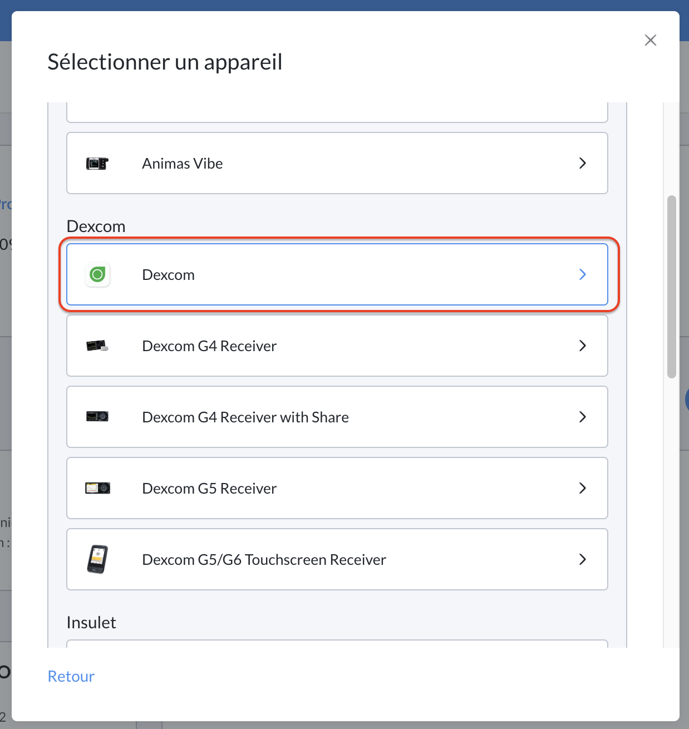The image size is (689, 729).
Task: Expand Dexcom G5/G6 Touchscreen Receiver chevron
Action: coord(583,559)
